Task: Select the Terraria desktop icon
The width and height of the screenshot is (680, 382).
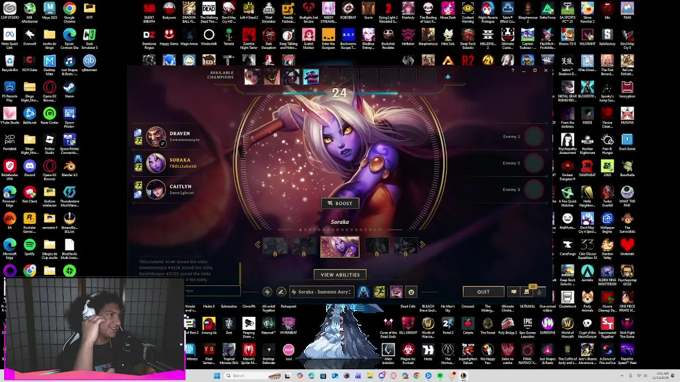Action: pyautogui.click(x=229, y=37)
